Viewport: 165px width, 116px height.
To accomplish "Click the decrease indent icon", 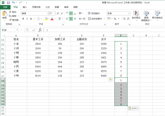I will pyautogui.click(x=80, y=19).
